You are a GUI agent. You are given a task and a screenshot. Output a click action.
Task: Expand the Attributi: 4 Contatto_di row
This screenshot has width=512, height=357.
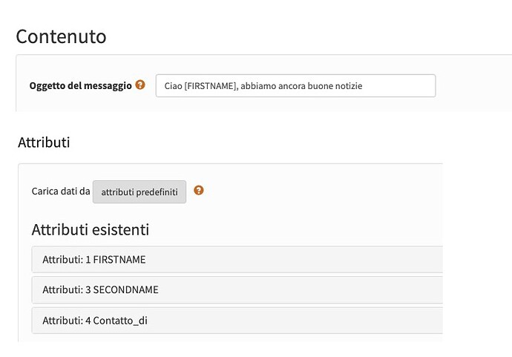(237, 321)
